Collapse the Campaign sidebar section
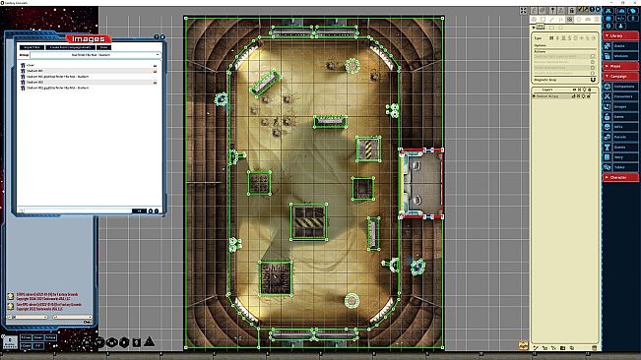The width and height of the screenshot is (641, 360). coord(621,77)
